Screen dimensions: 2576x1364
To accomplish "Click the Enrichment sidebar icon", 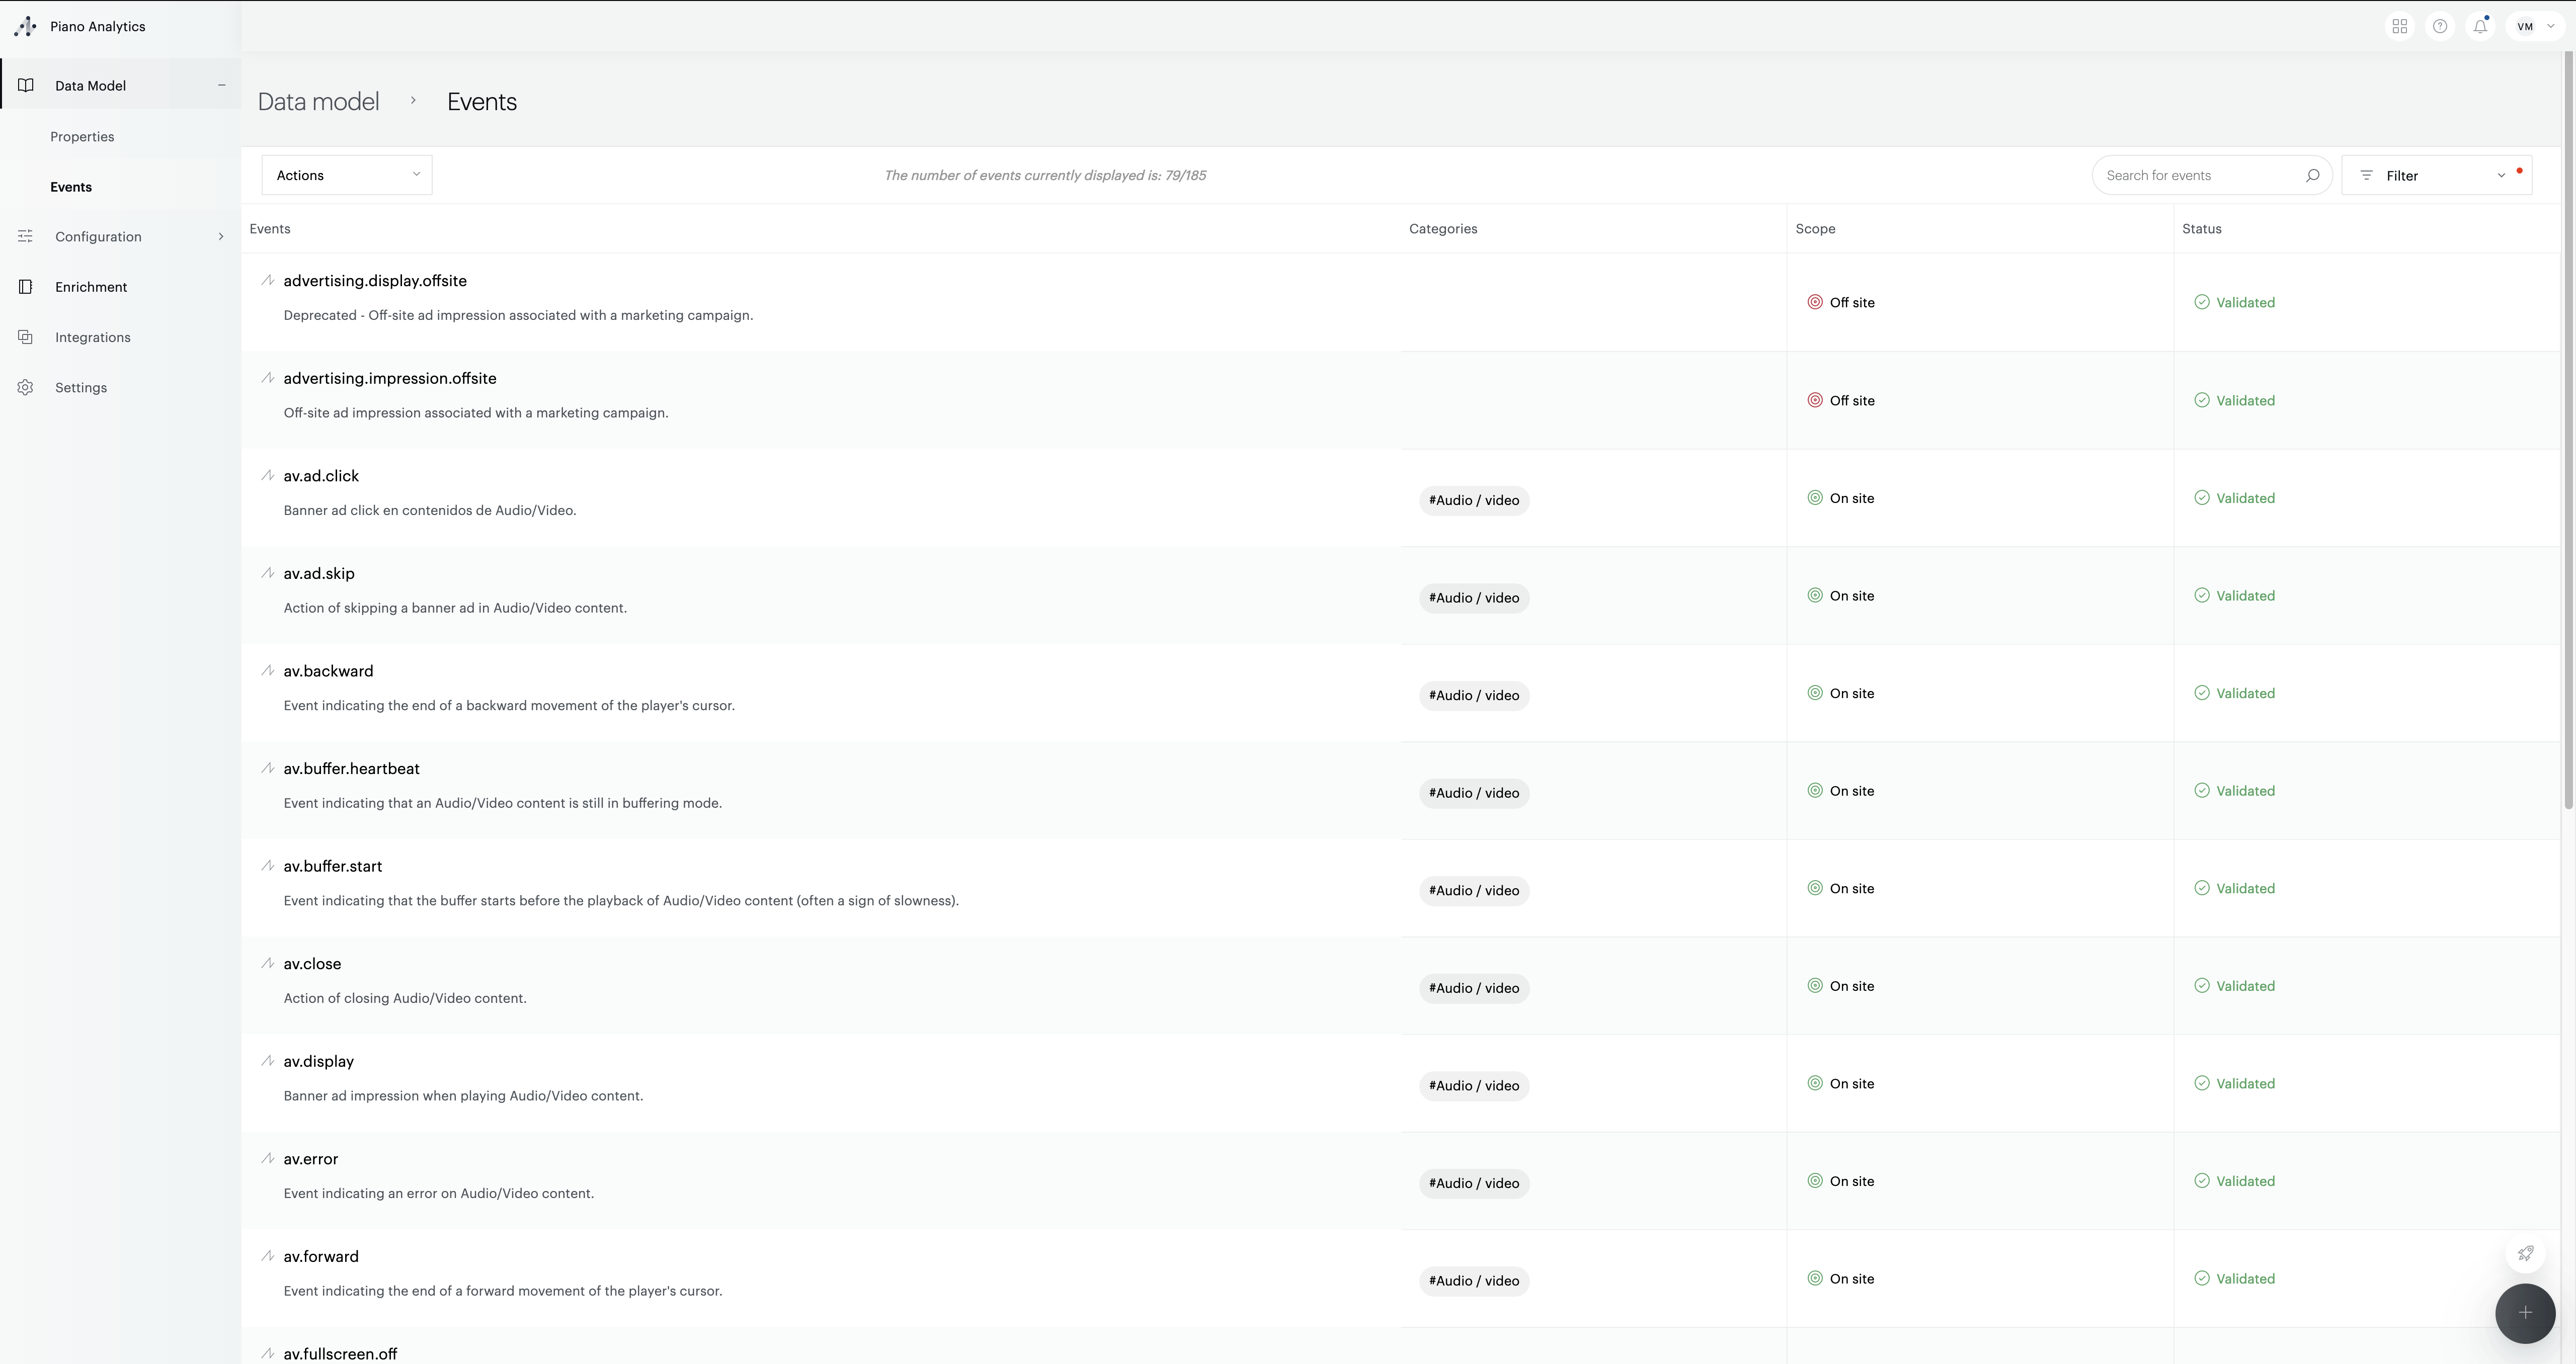I will point(25,286).
